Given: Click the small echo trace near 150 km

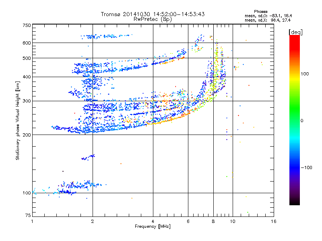Looking at the screenshot, I should coord(88,157).
